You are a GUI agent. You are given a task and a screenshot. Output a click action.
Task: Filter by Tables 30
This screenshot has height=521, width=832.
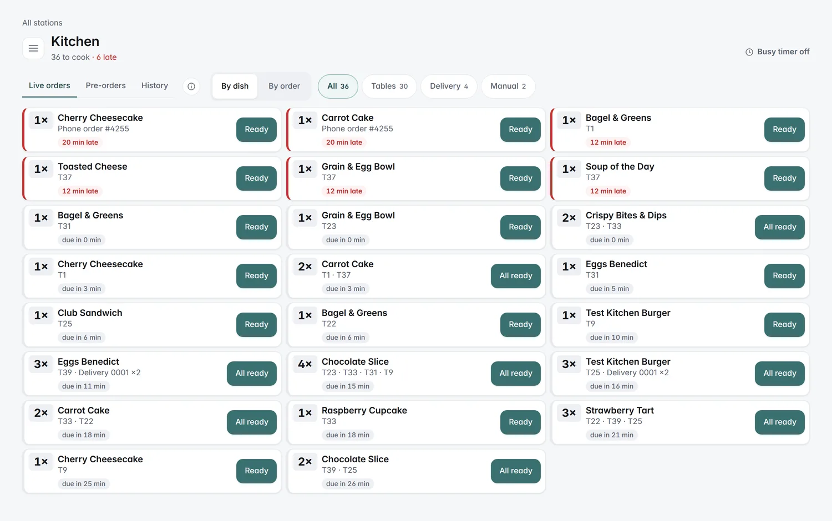(389, 86)
